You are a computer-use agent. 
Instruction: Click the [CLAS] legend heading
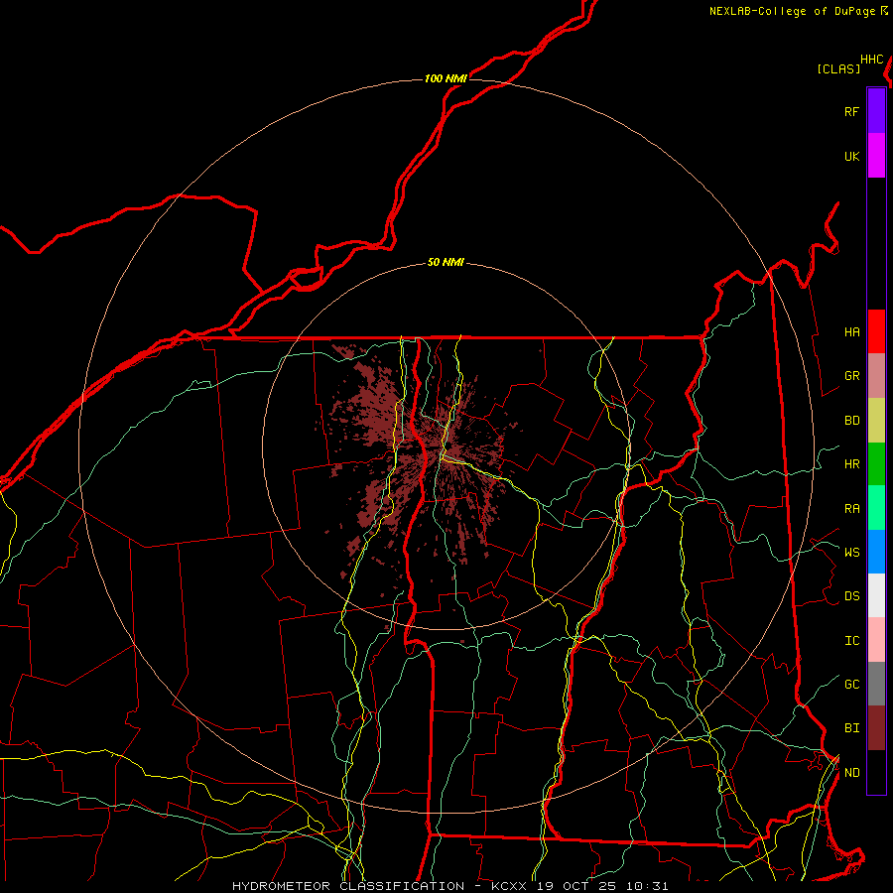838,68
